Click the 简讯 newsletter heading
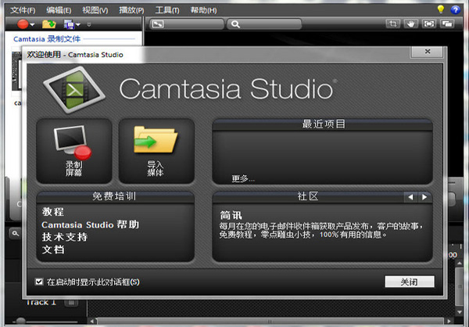The height and width of the screenshot is (327, 469). click(231, 215)
